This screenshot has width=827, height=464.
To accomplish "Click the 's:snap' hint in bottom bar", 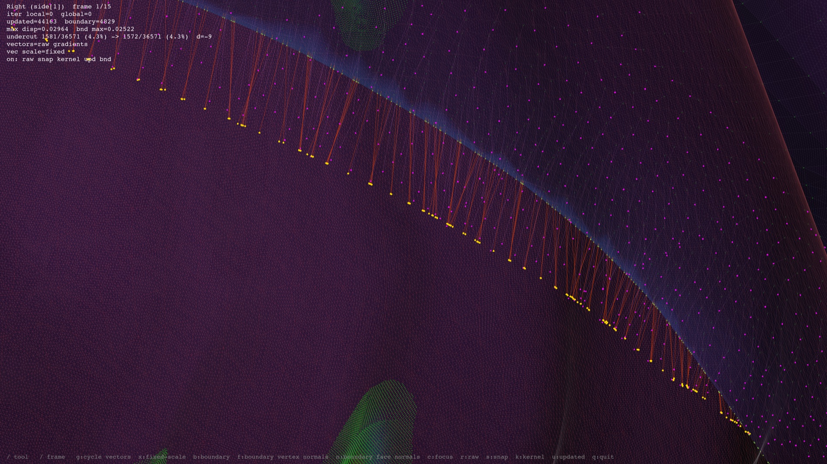I will [497, 457].
